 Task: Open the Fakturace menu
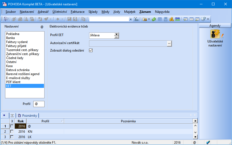pos(78,12)
